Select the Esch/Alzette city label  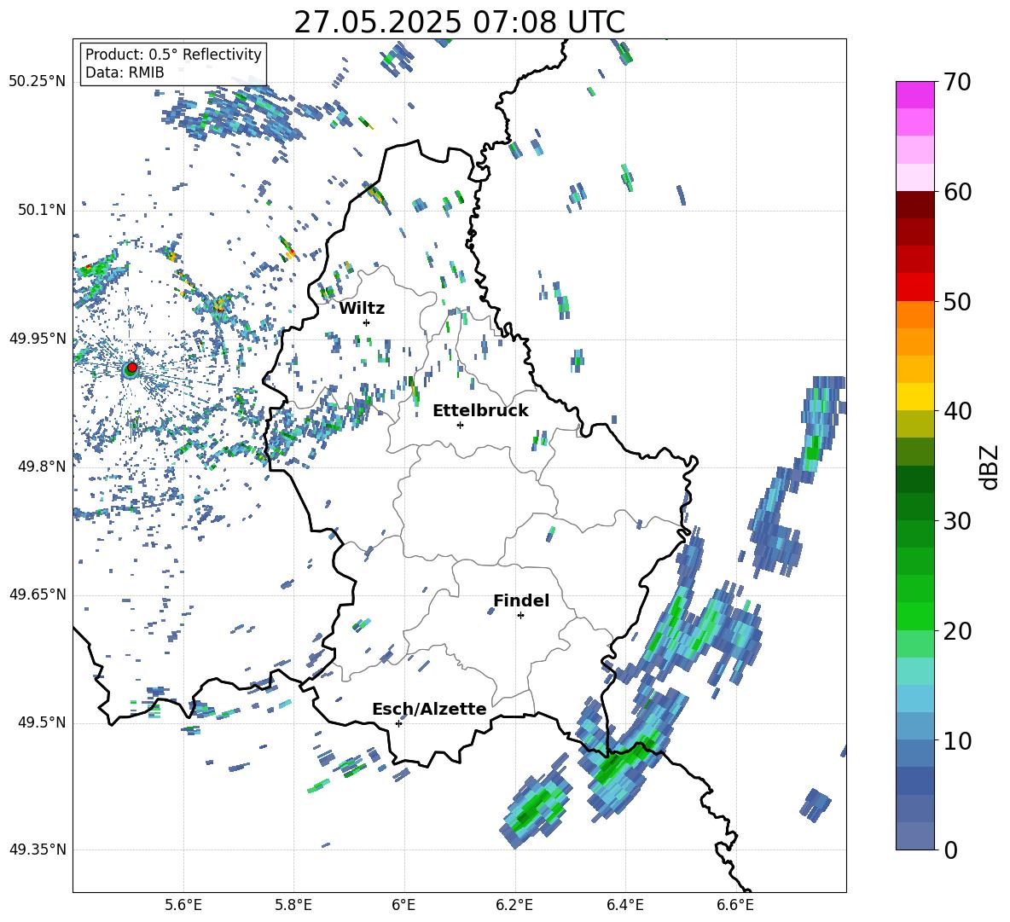coord(429,710)
